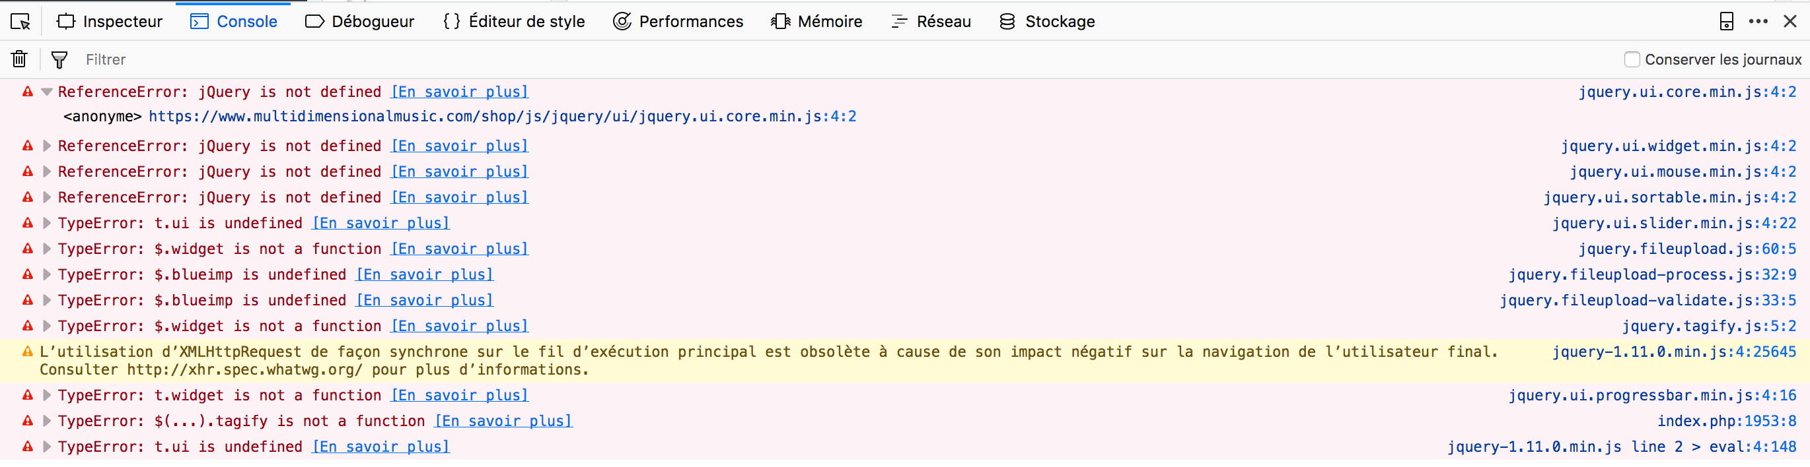Image resolution: width=1810 pixels, height=467 pixels.
Task: Click the Filtrer input field
Action: [421, 59]
